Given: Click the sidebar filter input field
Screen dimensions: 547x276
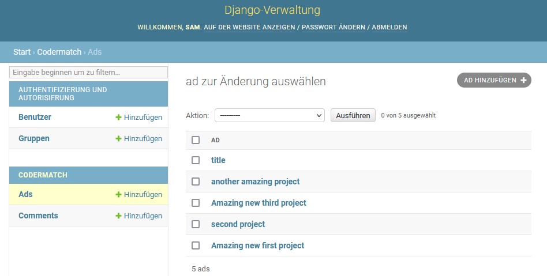Looking at the screenshot, I should click(x=89, y=73).
